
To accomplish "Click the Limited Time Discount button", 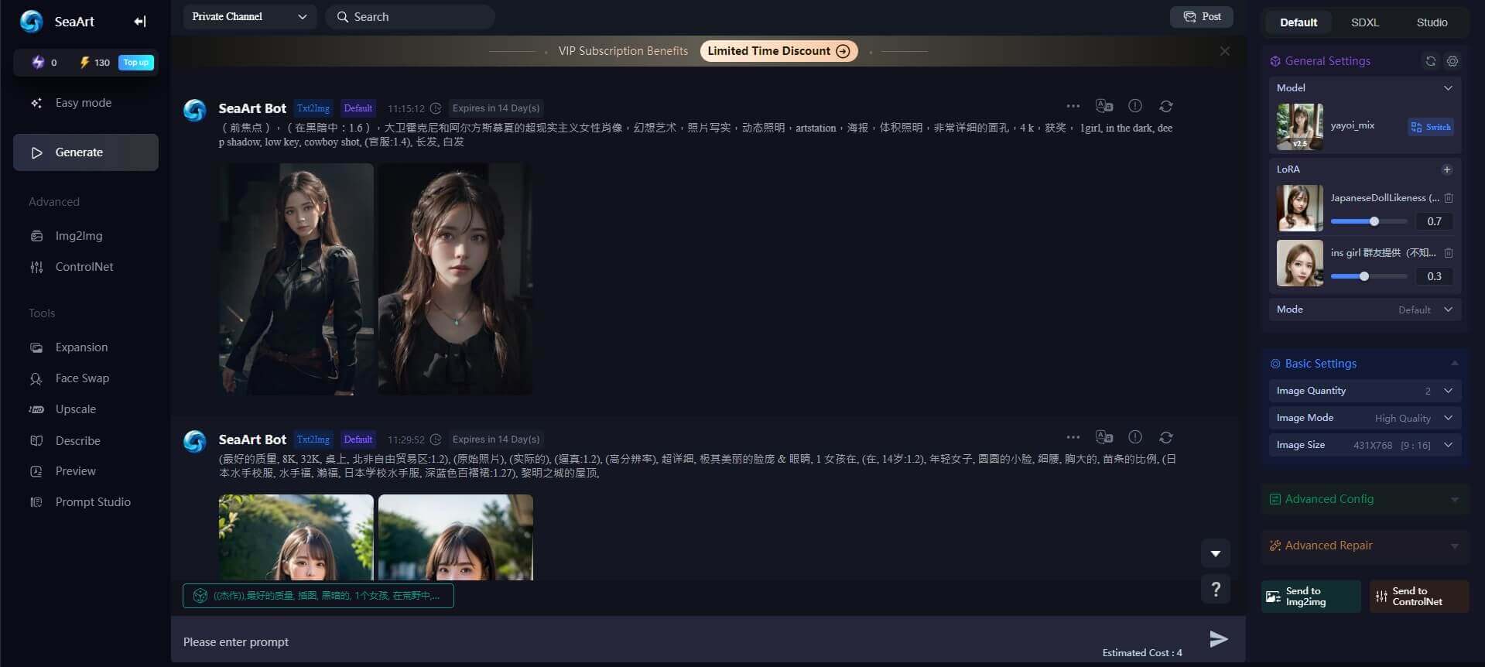I will click(x=778, y=51).
